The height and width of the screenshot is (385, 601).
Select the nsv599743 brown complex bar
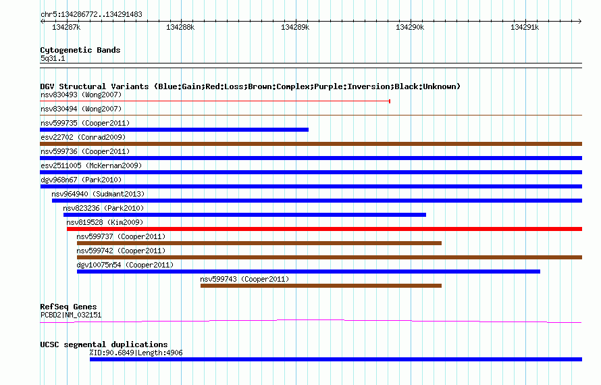(x=321, y=286)
